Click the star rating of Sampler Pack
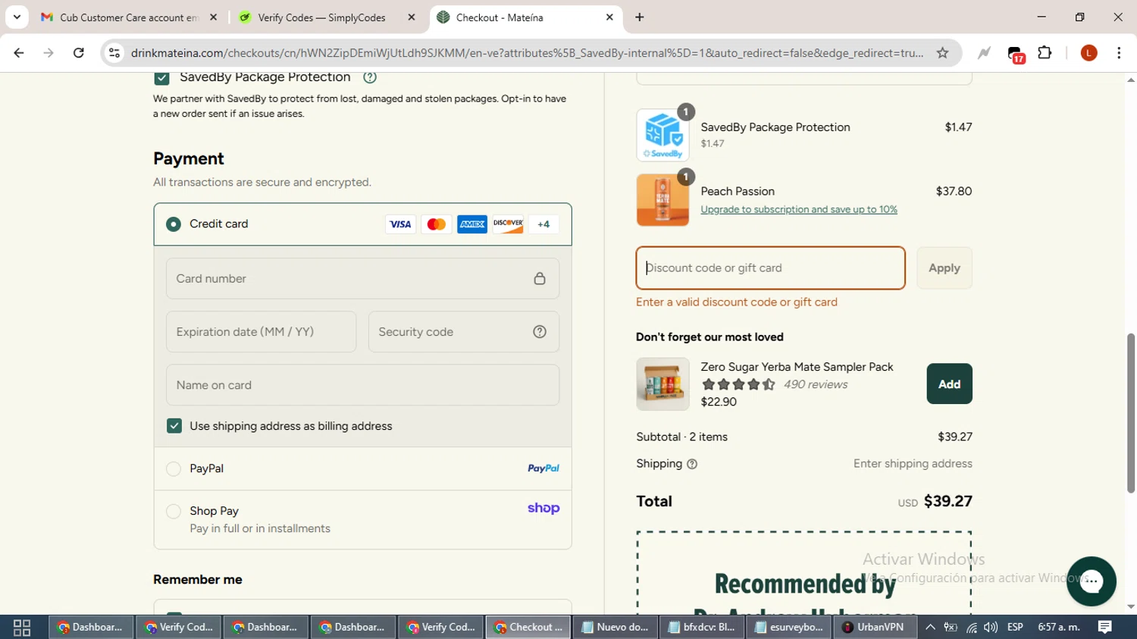Image resolution: width=1137 pixels, height=639 pixels. 738,385
